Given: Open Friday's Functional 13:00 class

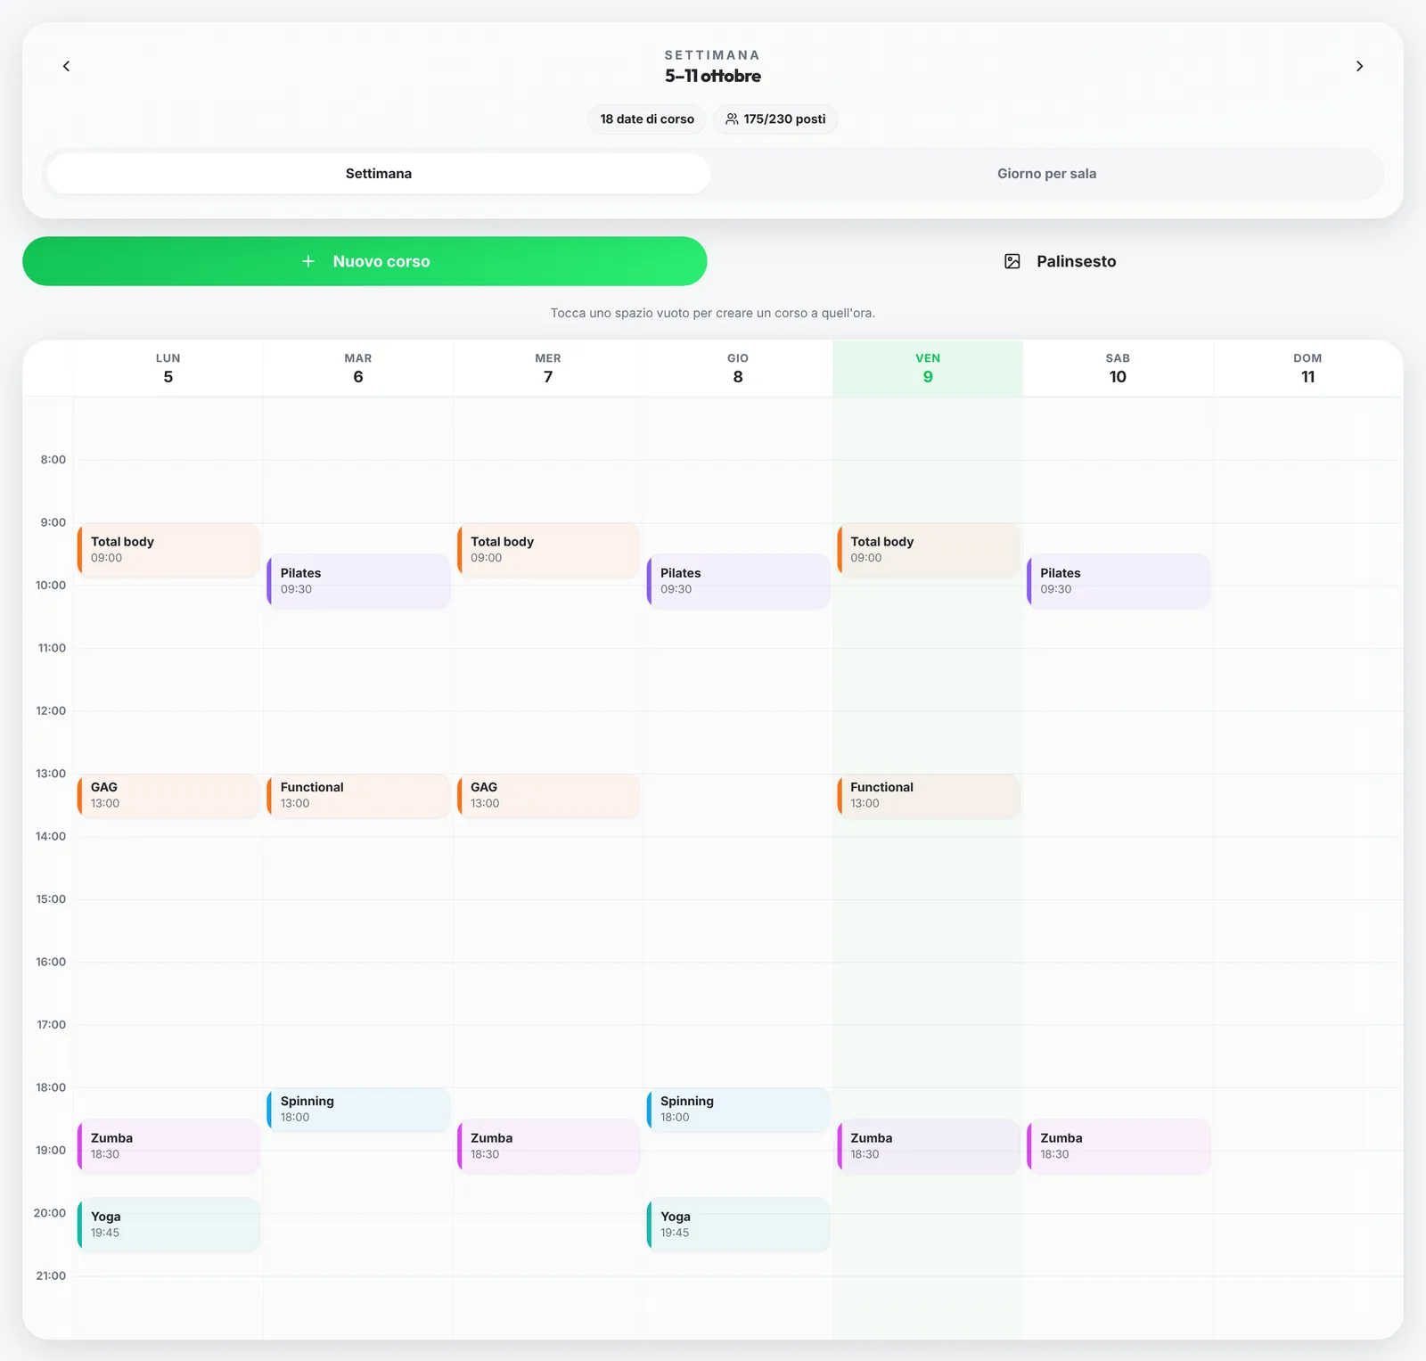Looking at the screenshot, I should (928, 796).
